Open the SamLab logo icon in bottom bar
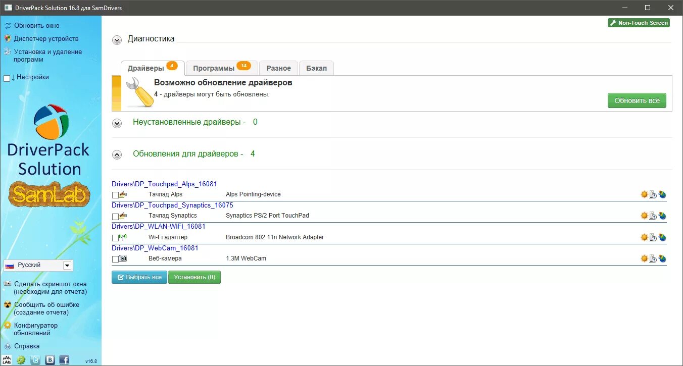 [7, 359]
